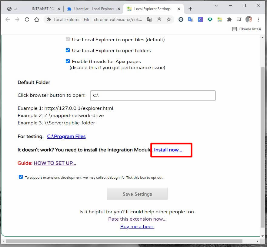This screenshot has height=247, width=267.
Task: Click the share page icon in address bar
Action: coord(159,19)
